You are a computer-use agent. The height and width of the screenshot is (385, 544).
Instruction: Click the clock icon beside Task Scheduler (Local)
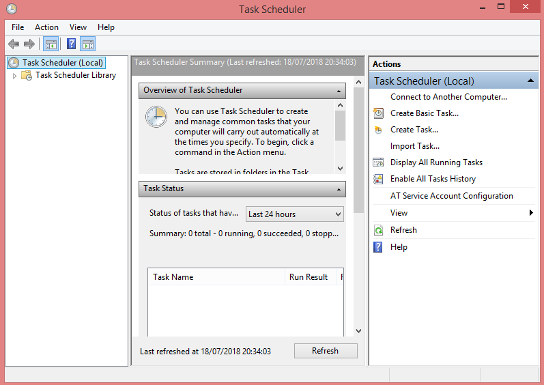[x=14, y=63]
